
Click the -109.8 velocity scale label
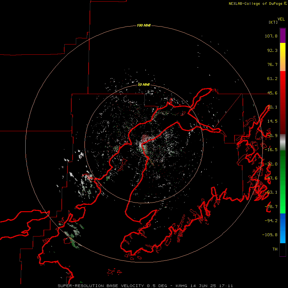tap(270, 235)
